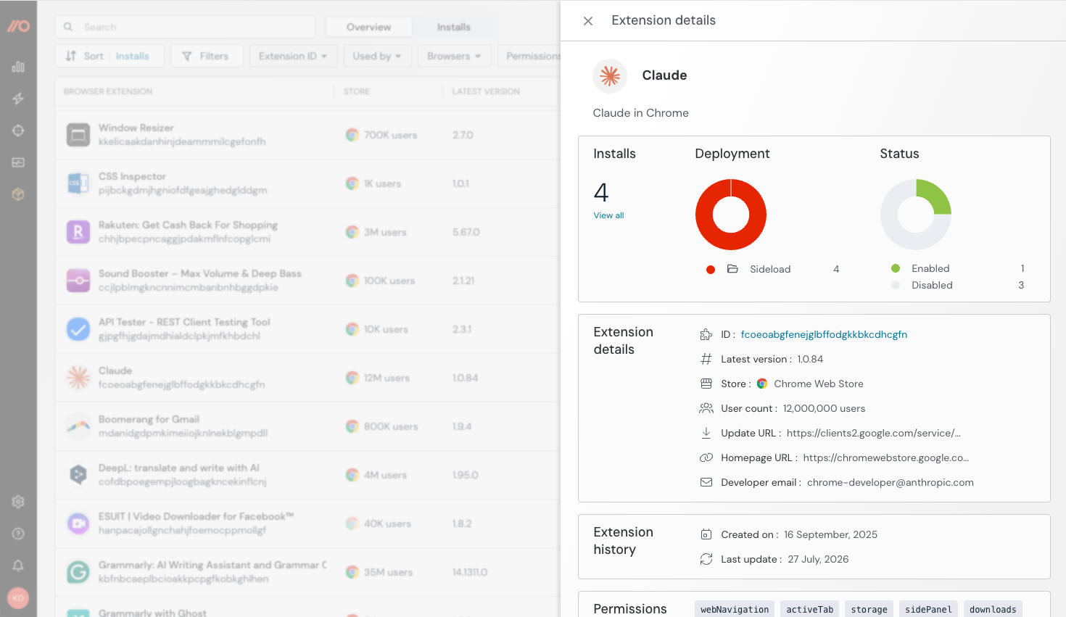The image size is (1066, 617).
Task: Click the chrome-developer@anthropic.com email
Action: pos(891,482)
